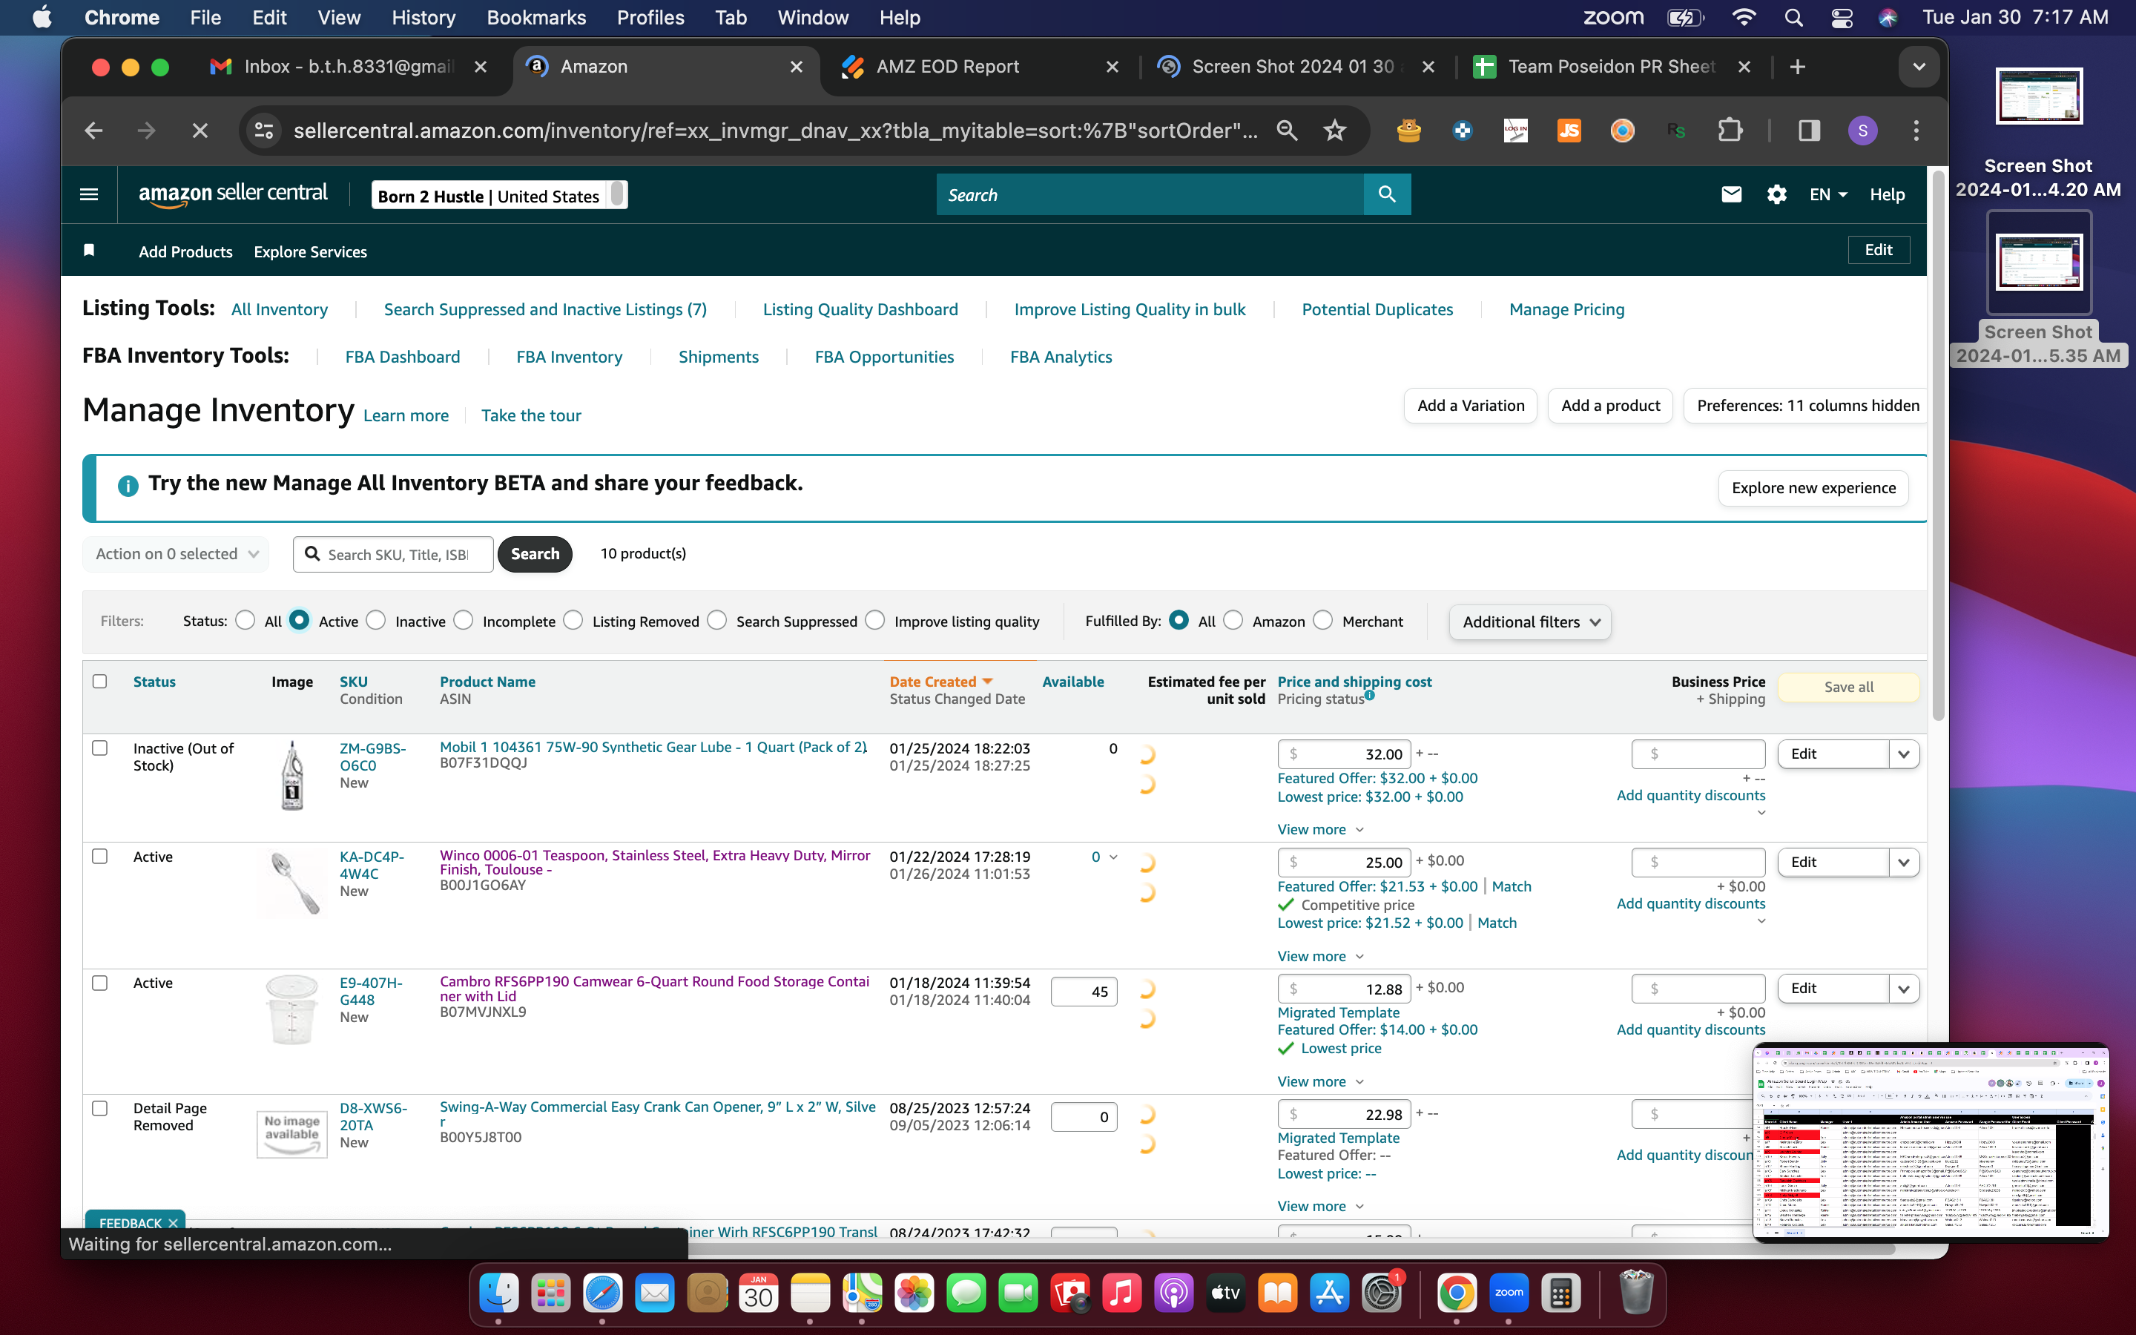Open the Trash in the Dock

[x=1635, y=1293]
